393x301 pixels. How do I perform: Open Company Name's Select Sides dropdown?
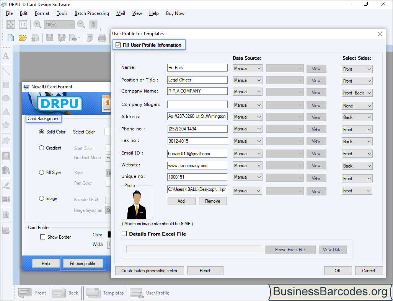(357, 93)
